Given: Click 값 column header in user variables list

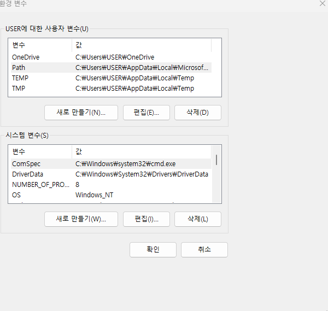Looking at the screenshot, I should click(x=142, y=45).
